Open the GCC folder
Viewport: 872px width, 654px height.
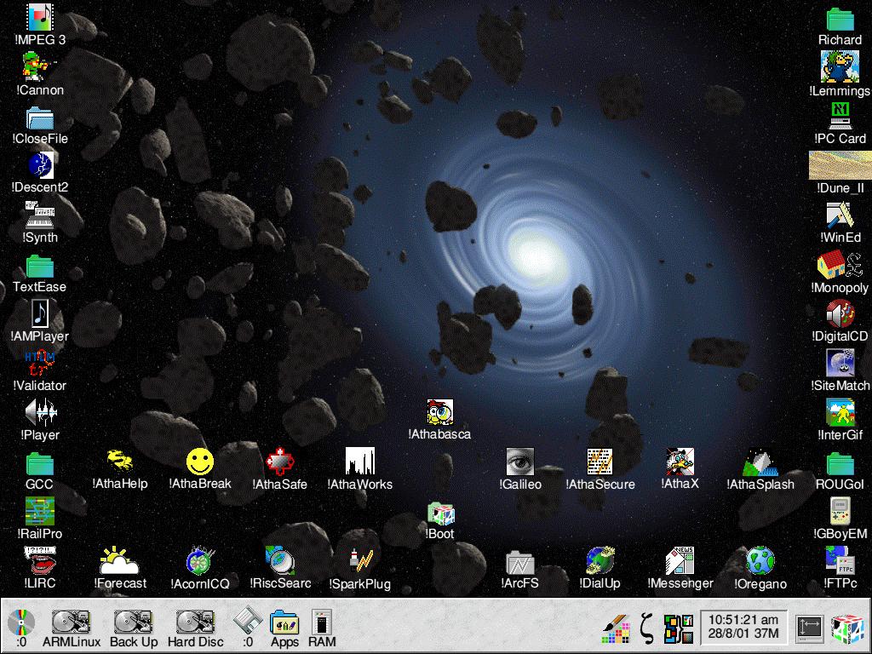coord(39,464)
